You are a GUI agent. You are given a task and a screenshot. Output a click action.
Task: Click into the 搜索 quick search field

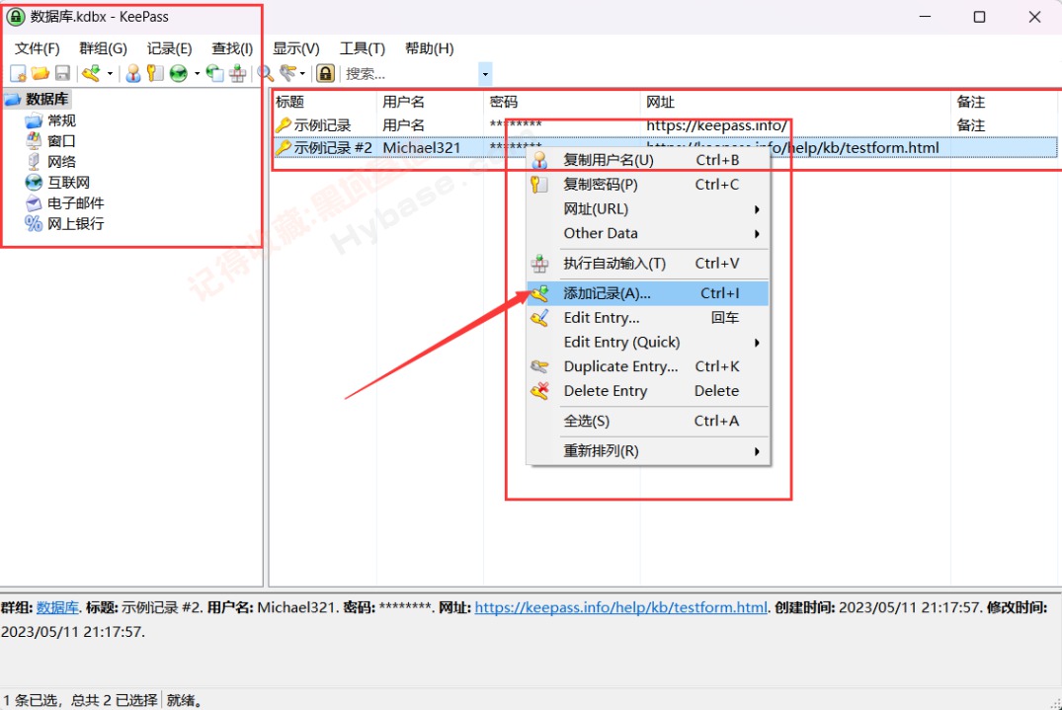click(x=410, y=74)
